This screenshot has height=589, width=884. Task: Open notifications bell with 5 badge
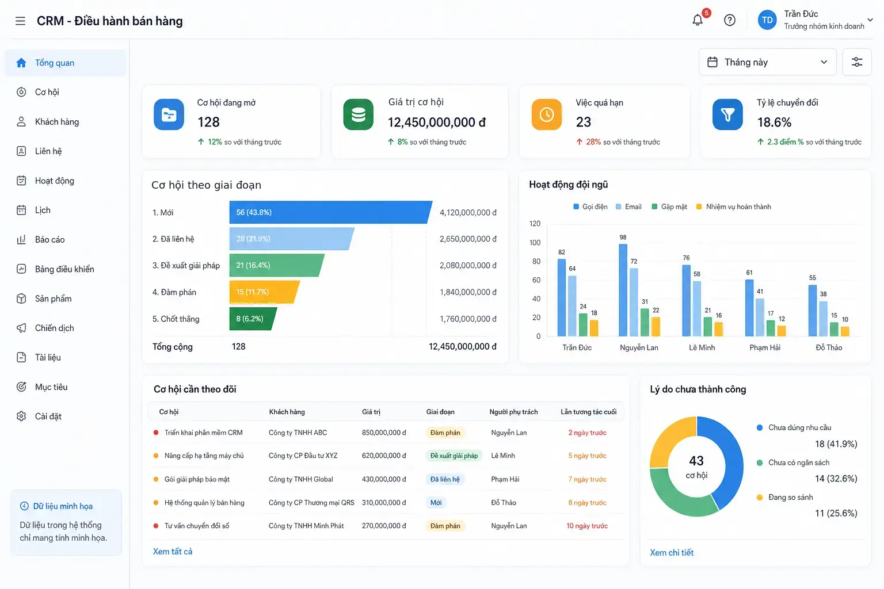[x=698, y=20]
